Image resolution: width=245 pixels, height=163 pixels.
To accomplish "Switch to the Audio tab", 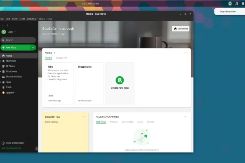I will pos(140,122).
